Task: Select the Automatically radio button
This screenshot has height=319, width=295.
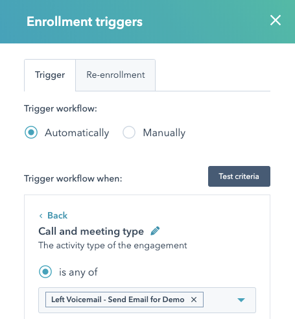Action: [x=31, y=132]
